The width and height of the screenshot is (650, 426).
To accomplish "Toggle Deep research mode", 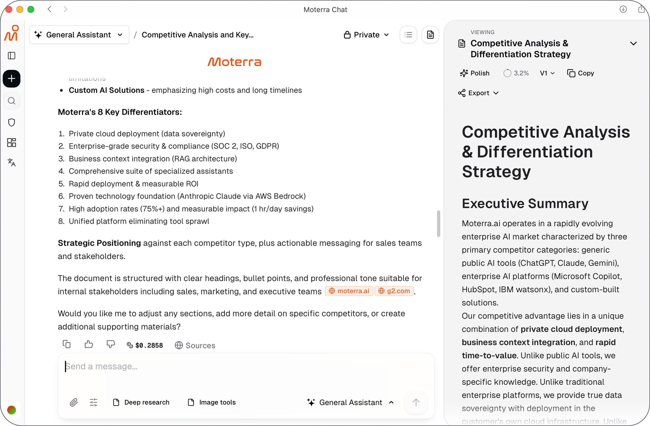I will [141, 402].
